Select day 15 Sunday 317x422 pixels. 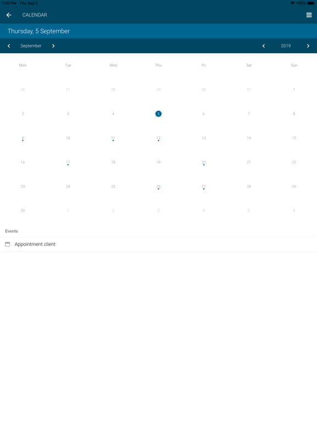click(x=294, y=138)
